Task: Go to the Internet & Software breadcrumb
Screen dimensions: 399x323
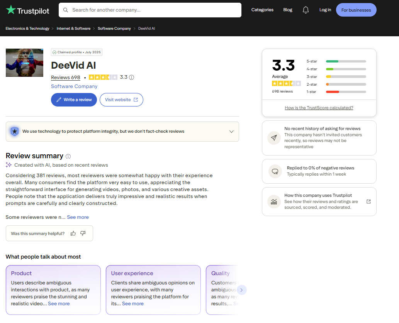Action: tap(73, 29)
